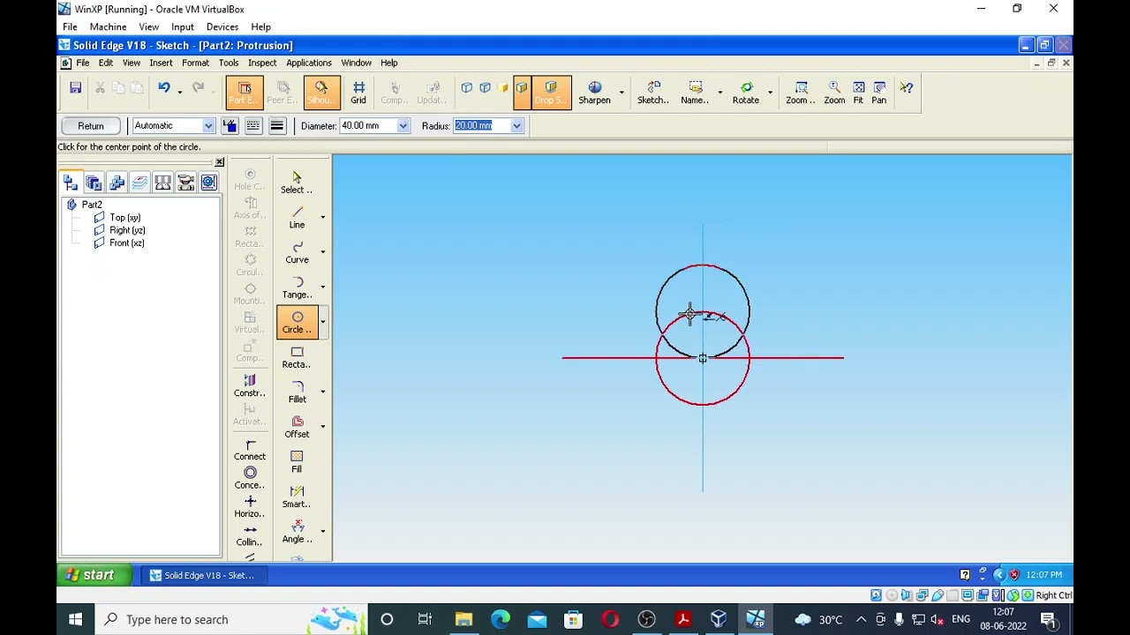Open the Format menu
Viewport: 1130px width, 635px height.
195,63
